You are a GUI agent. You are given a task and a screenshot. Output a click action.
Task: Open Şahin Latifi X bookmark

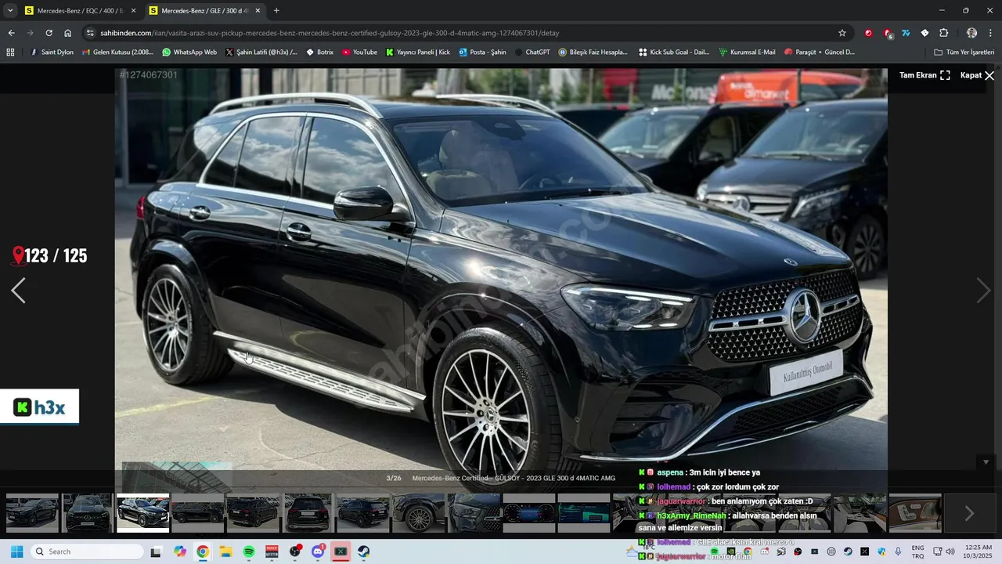pyautogui.click(x=261, y=52)
